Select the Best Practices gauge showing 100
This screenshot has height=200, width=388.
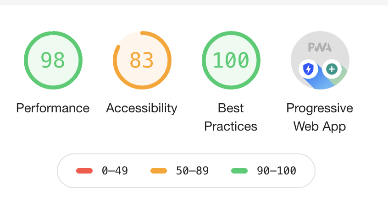coord(231,60)
